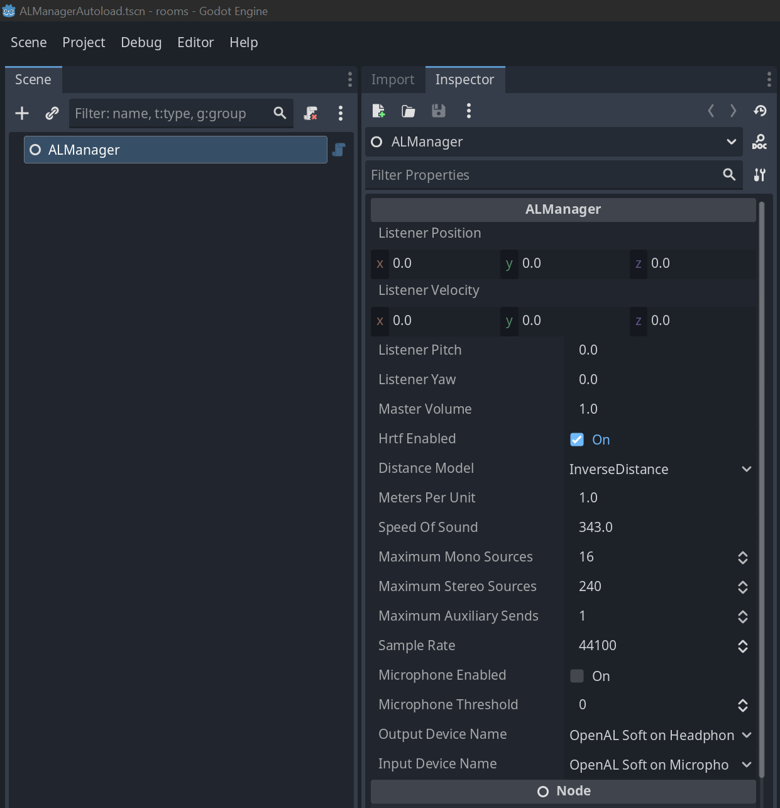The height and width of the screenshot is (808, 780).
Task: Click the Inspector dock three-dots options icon
Action: 769,79
